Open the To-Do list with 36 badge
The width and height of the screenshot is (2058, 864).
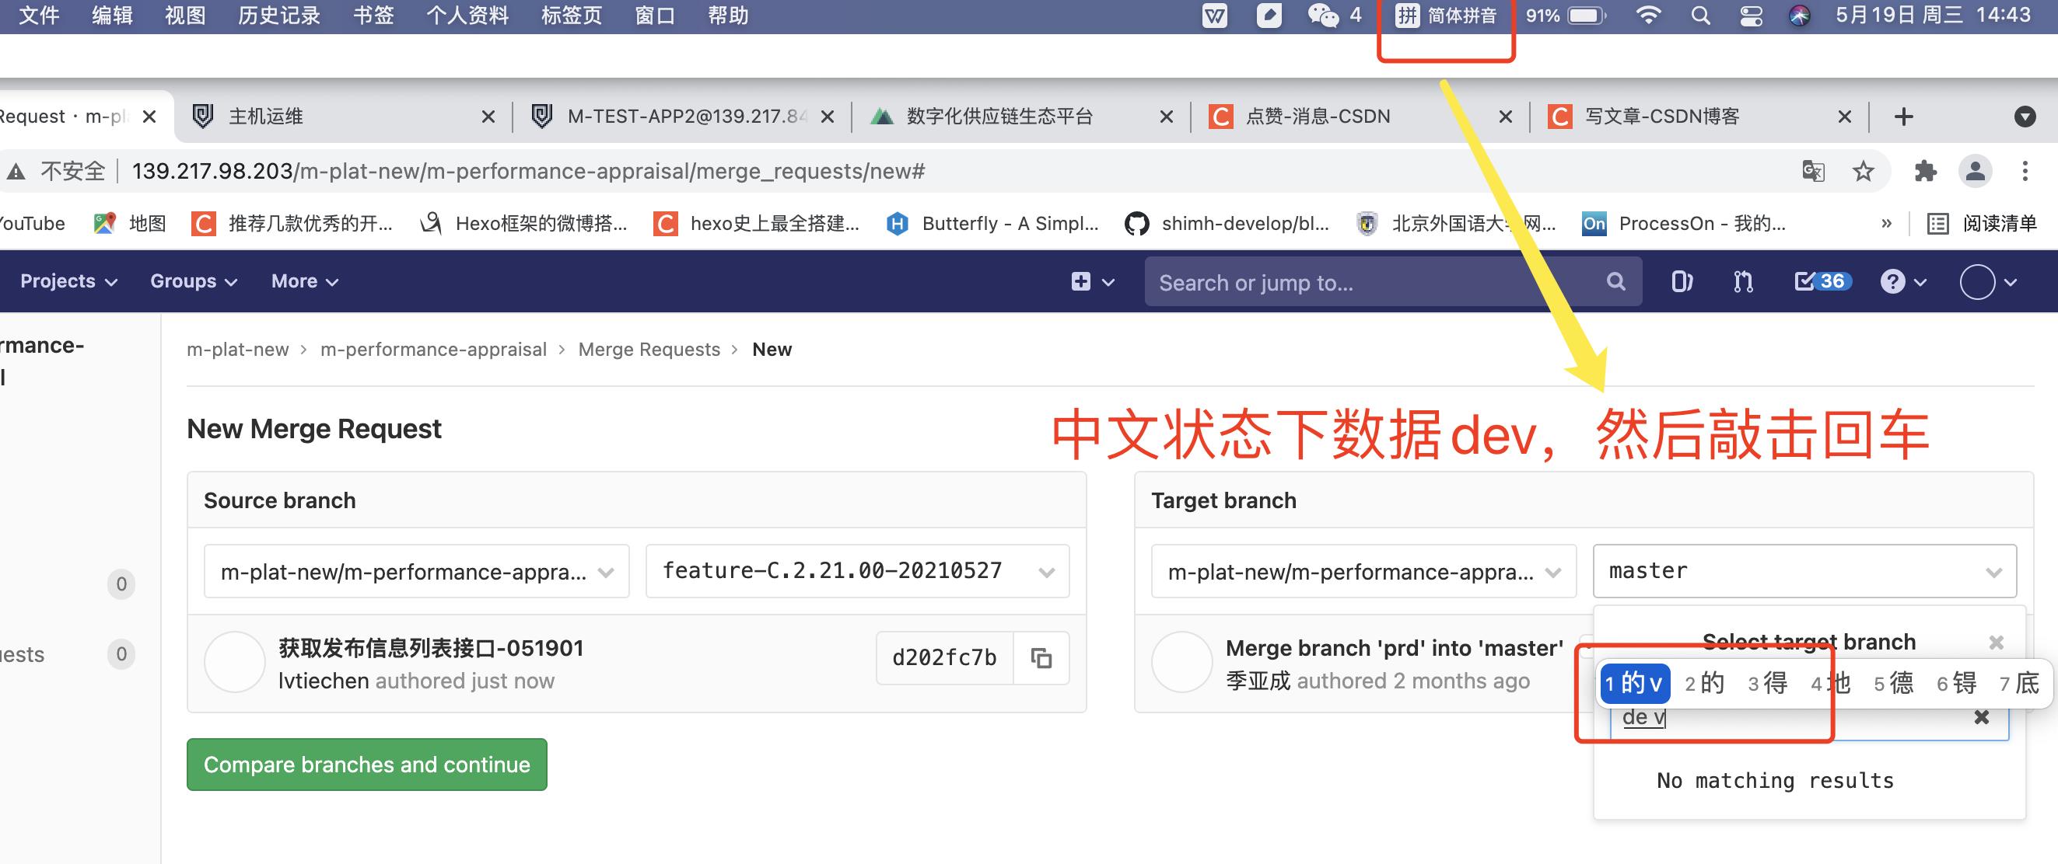pos(1822,281)
